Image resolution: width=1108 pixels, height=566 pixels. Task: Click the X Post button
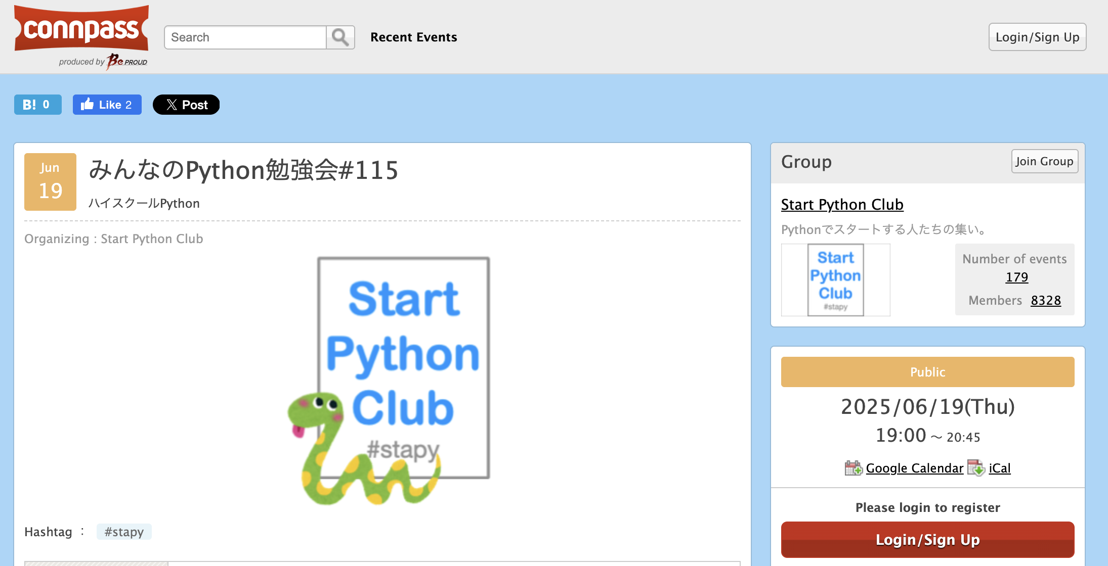[186, 105]
